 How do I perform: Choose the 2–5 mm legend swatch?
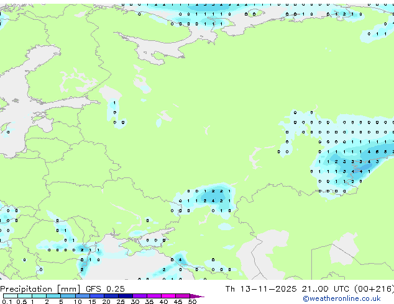[x=53, y=296]
